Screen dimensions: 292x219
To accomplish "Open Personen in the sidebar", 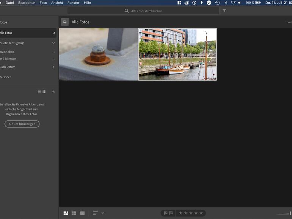I will click(6, 77).
